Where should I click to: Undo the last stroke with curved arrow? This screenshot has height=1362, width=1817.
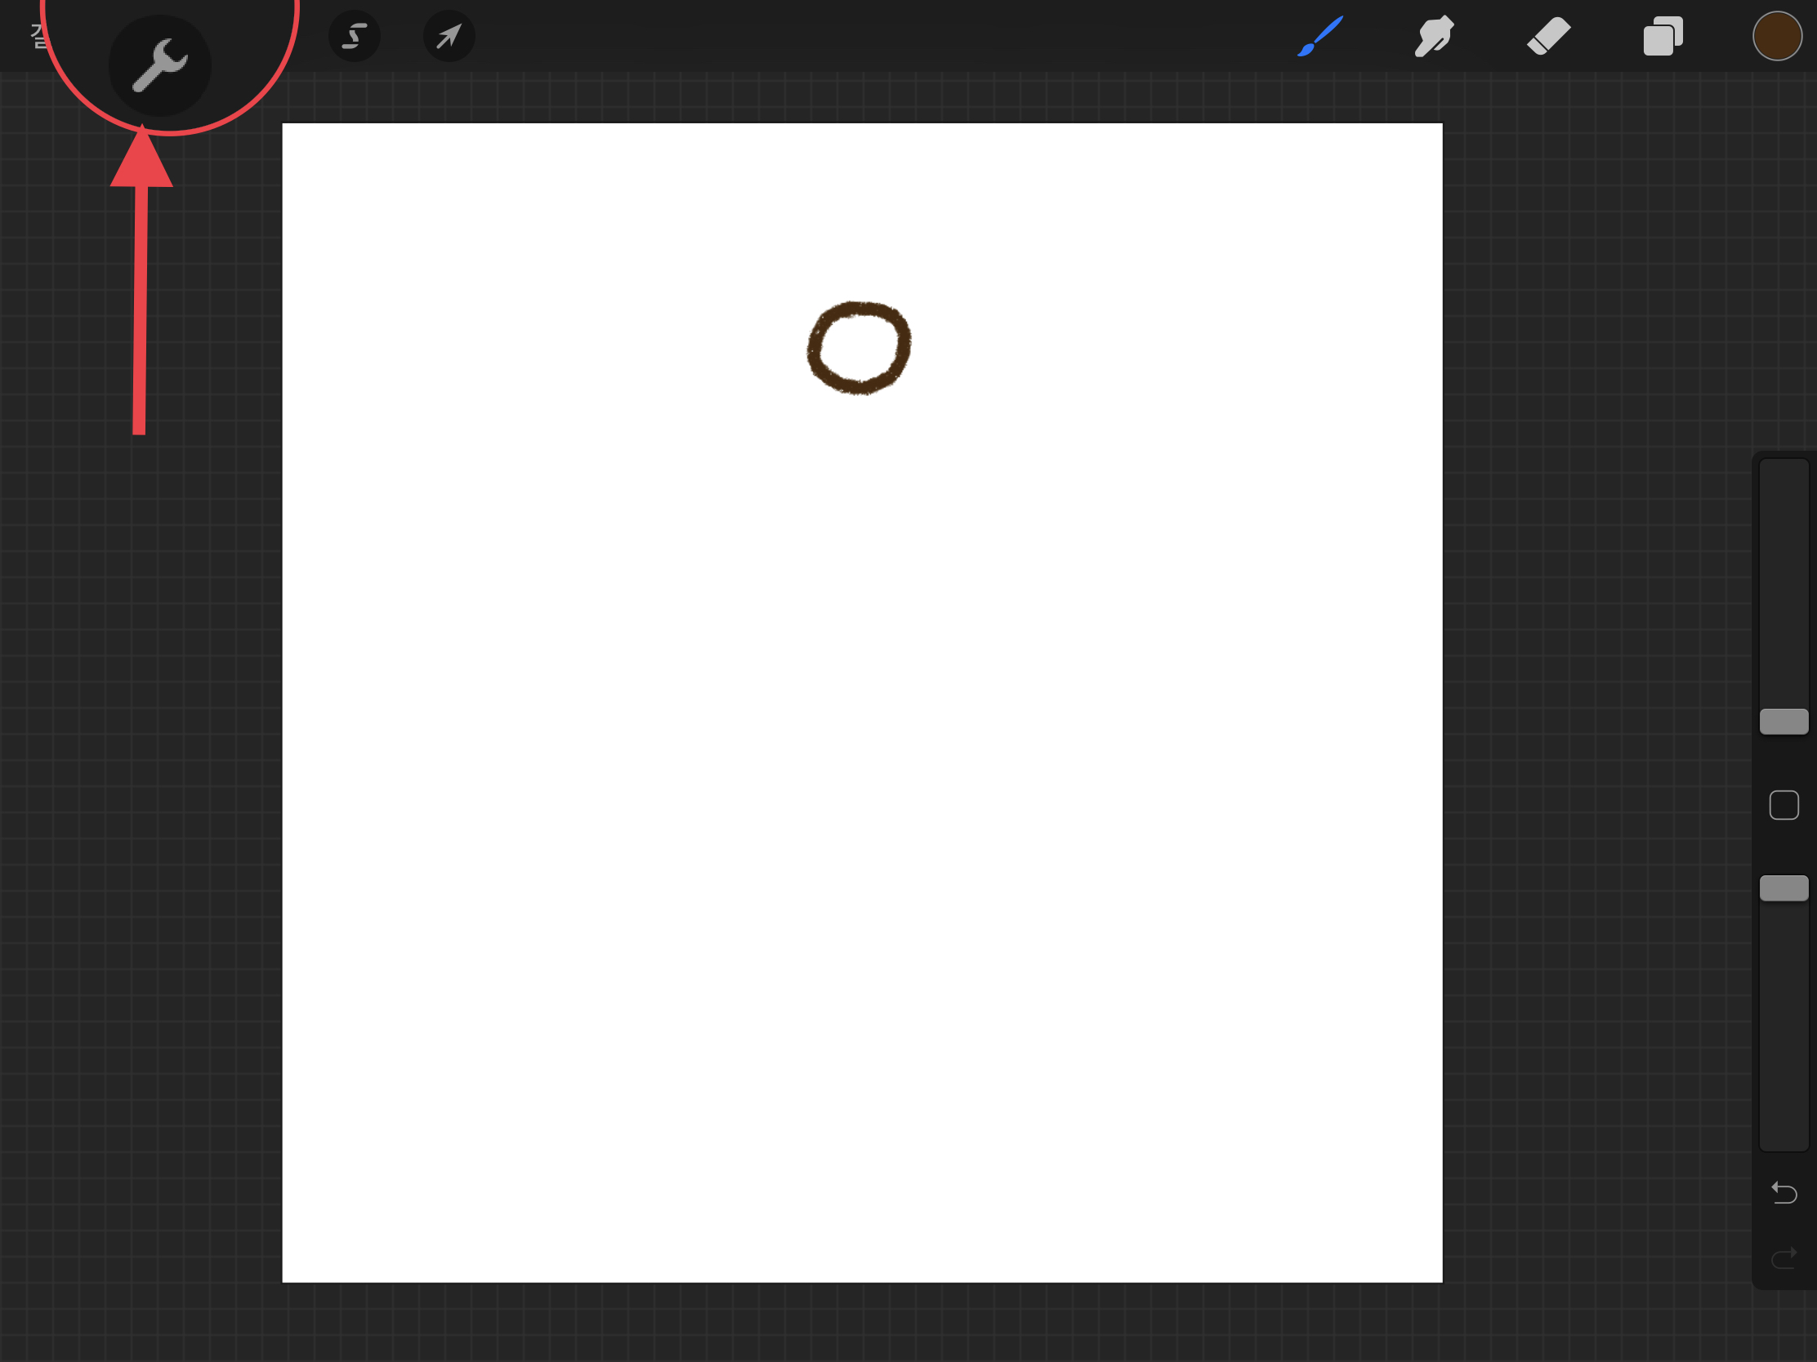pos(1784,1192)
